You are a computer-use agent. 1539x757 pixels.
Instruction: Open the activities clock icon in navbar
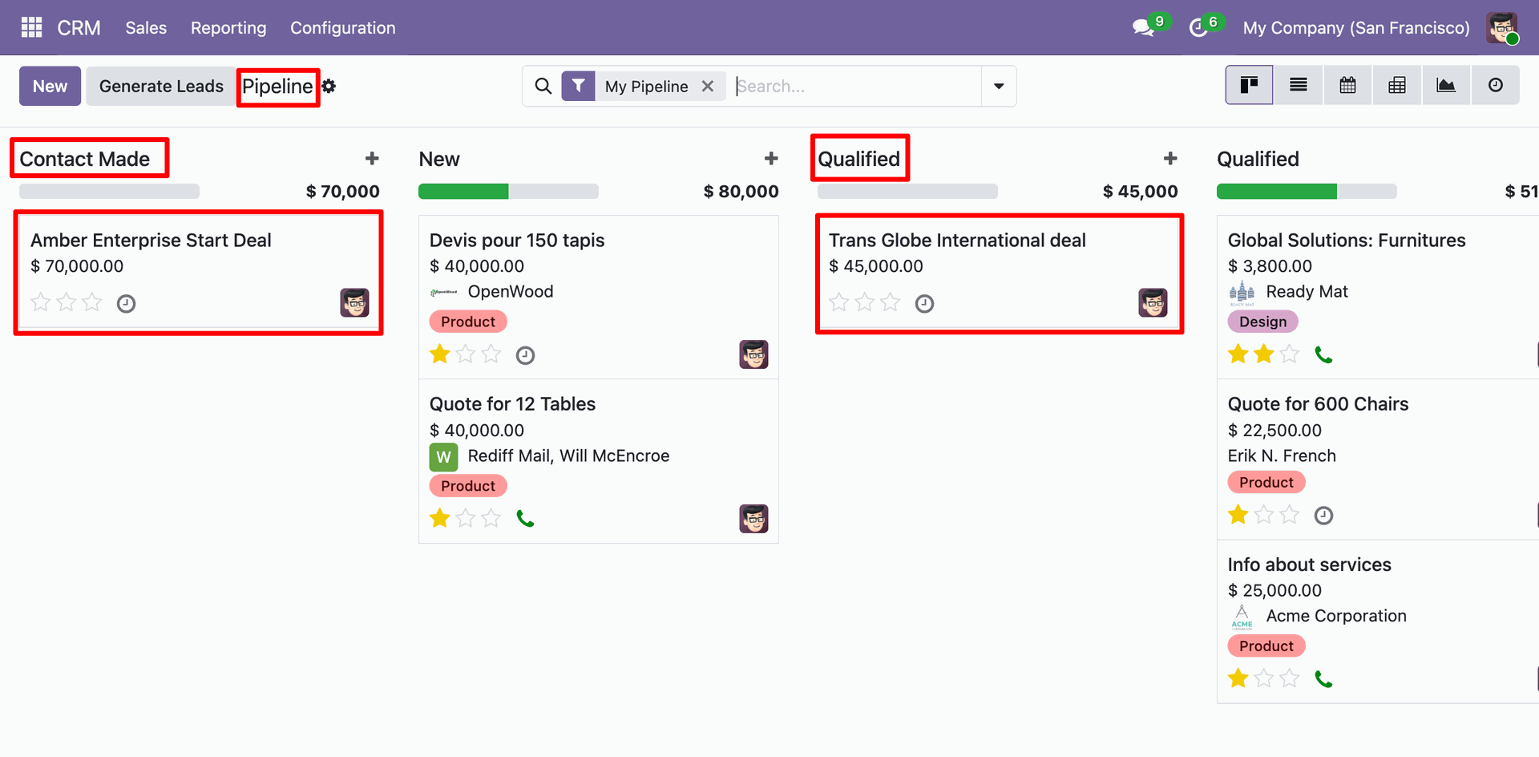click(1198, 28)
